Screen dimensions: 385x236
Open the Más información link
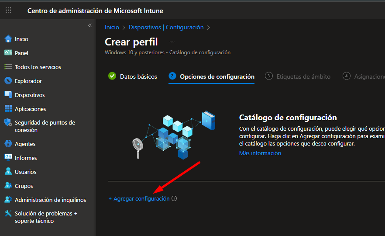coord(260,153)
